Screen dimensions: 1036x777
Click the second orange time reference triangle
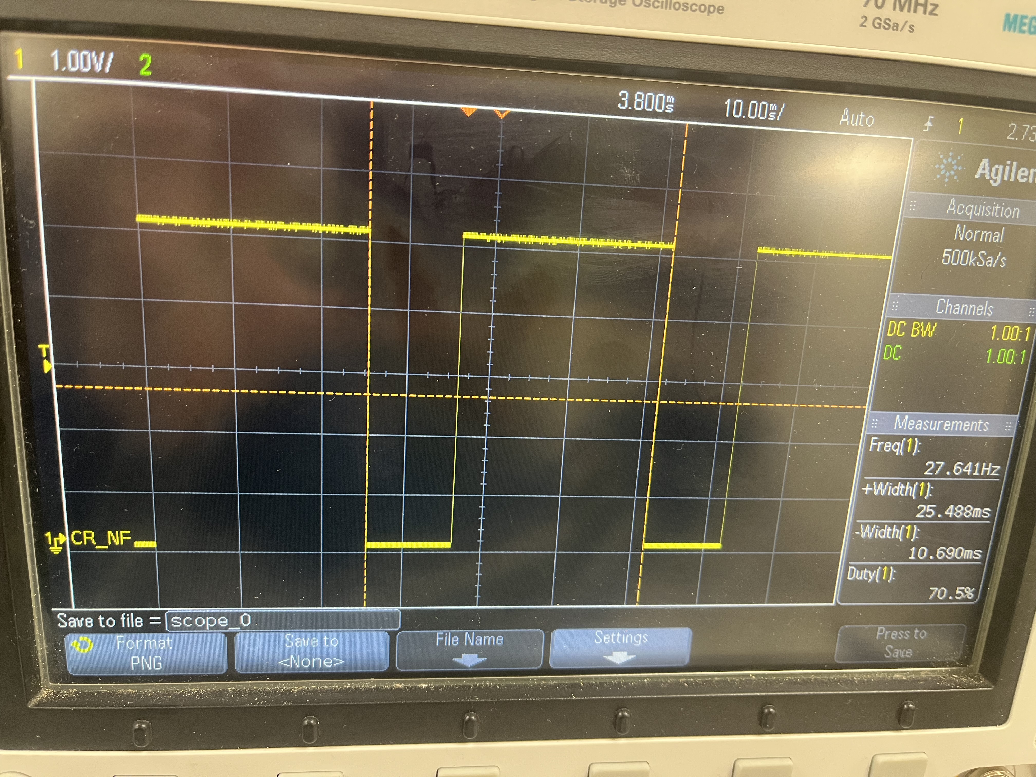(502, 114)
